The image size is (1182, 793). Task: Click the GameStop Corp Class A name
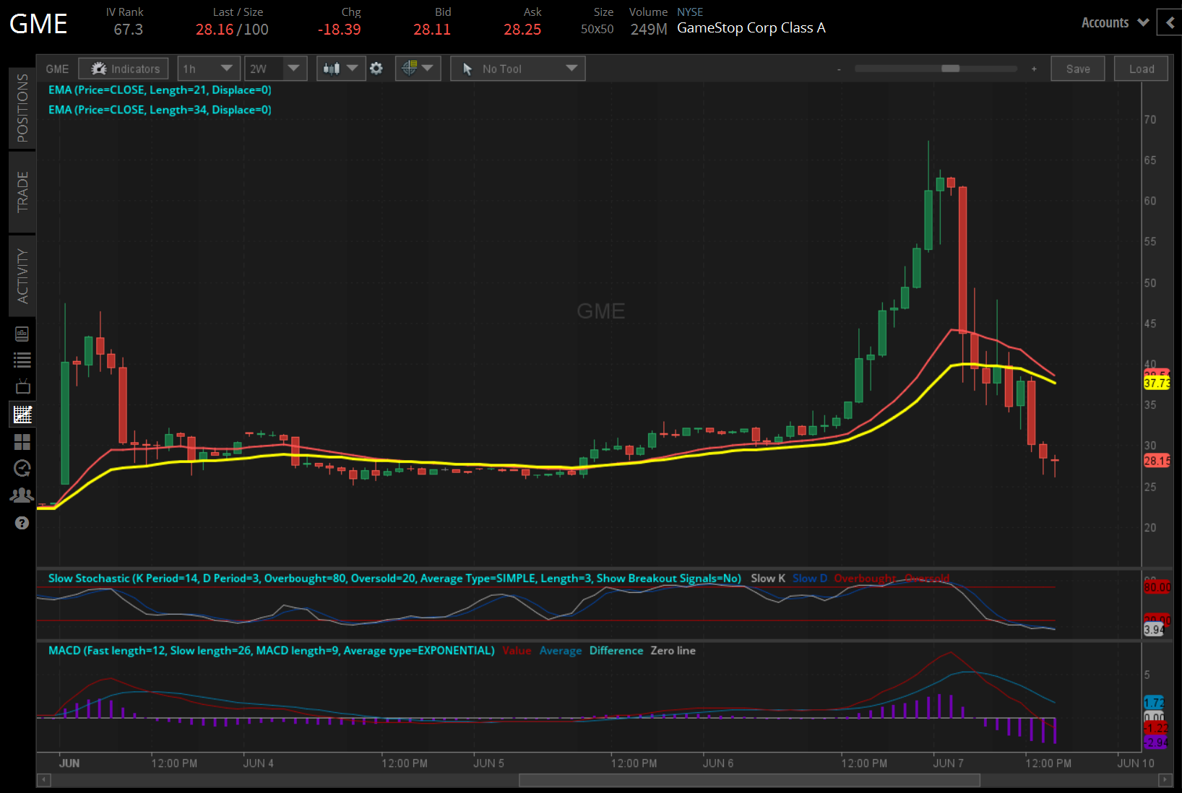[751, 27]
